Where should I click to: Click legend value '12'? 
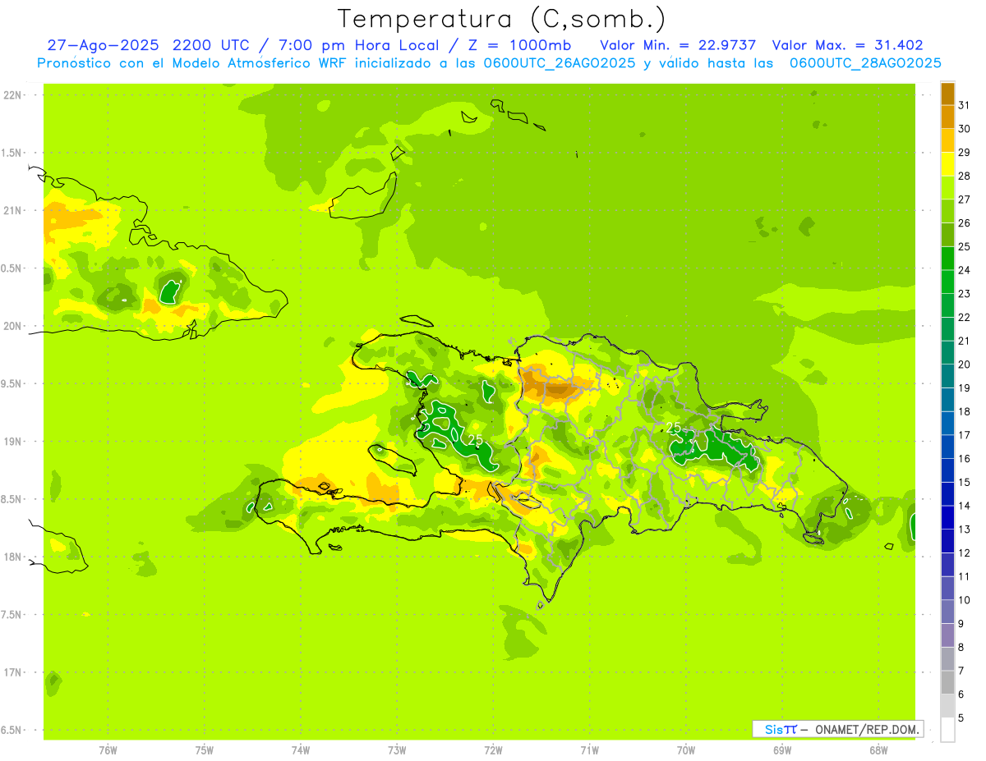point(964,552)
